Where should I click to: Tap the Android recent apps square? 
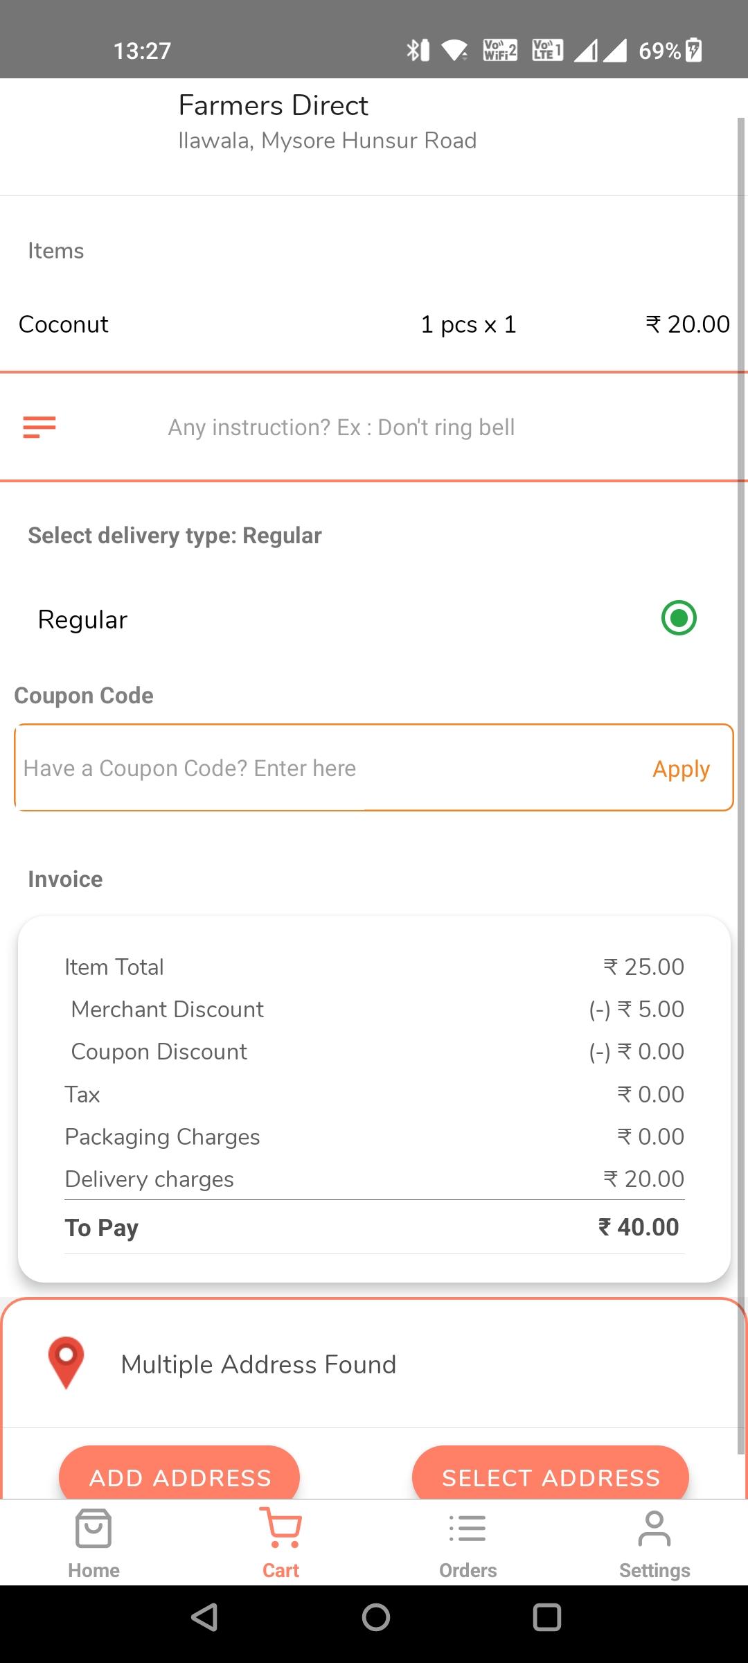pos(547,1617)
